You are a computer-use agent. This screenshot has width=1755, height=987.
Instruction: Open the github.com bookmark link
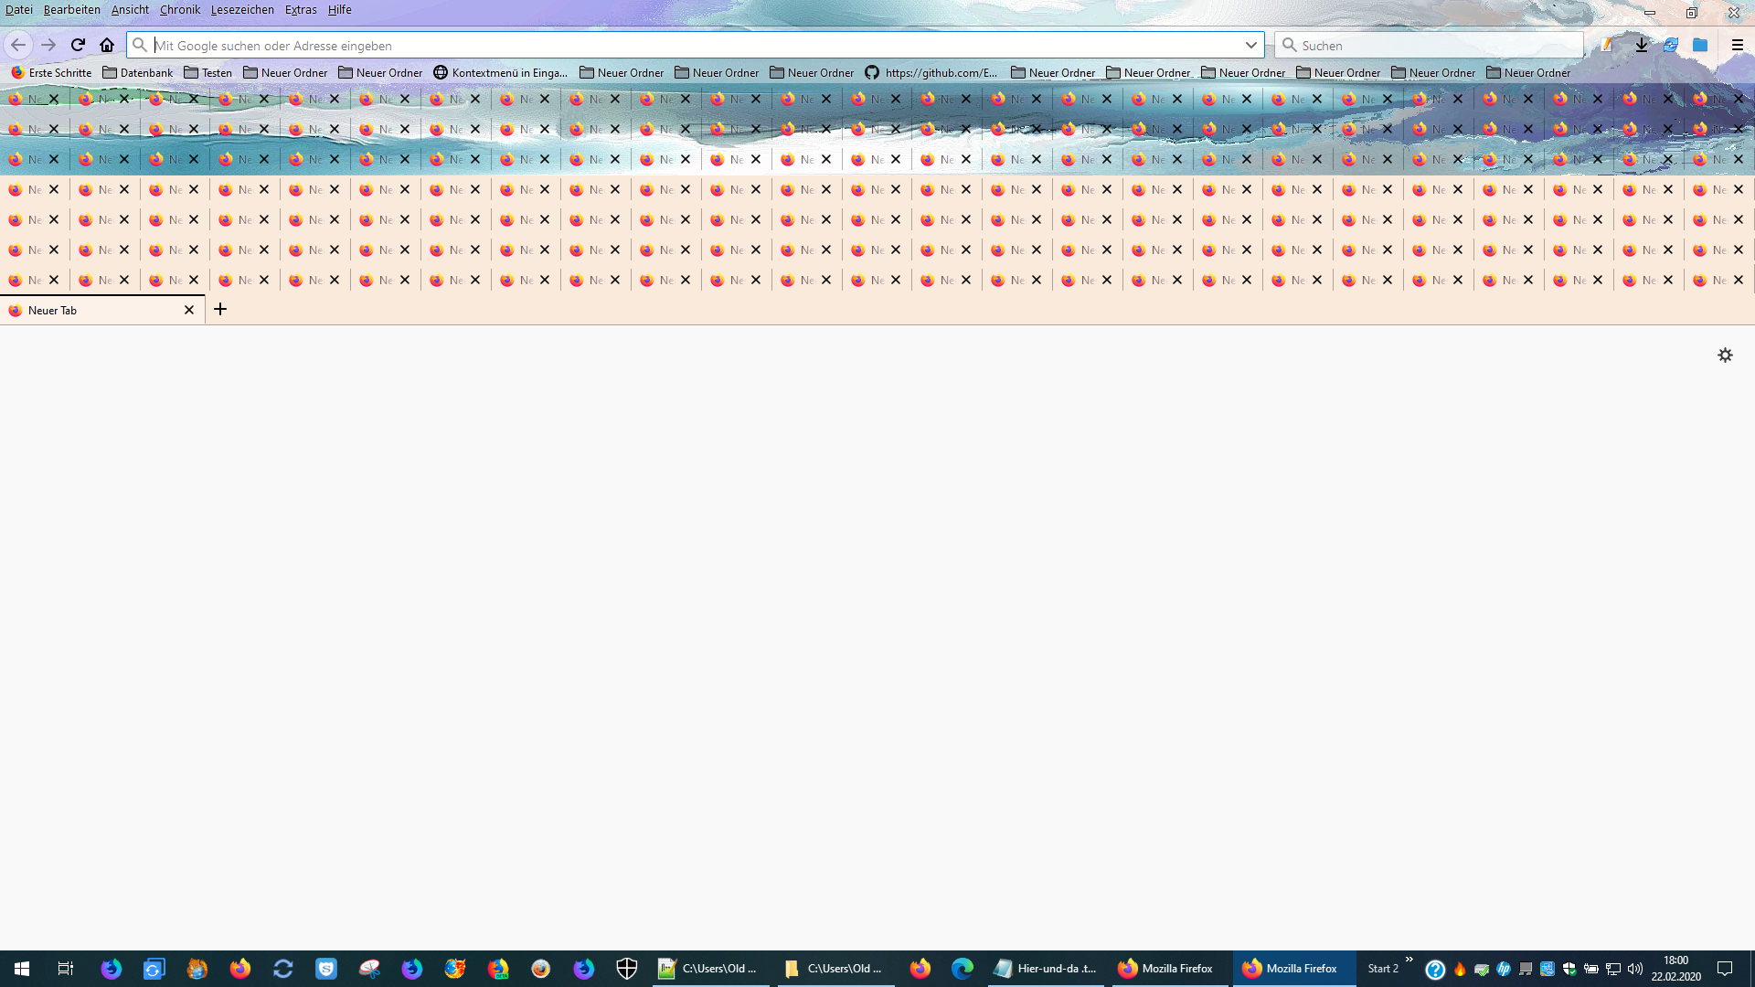pyautogui.click(x=931, y=72)
